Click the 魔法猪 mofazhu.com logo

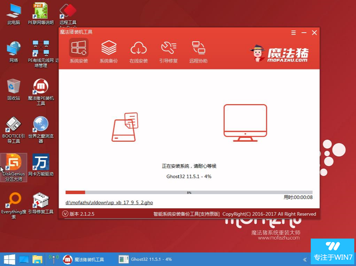click(279, 53)
